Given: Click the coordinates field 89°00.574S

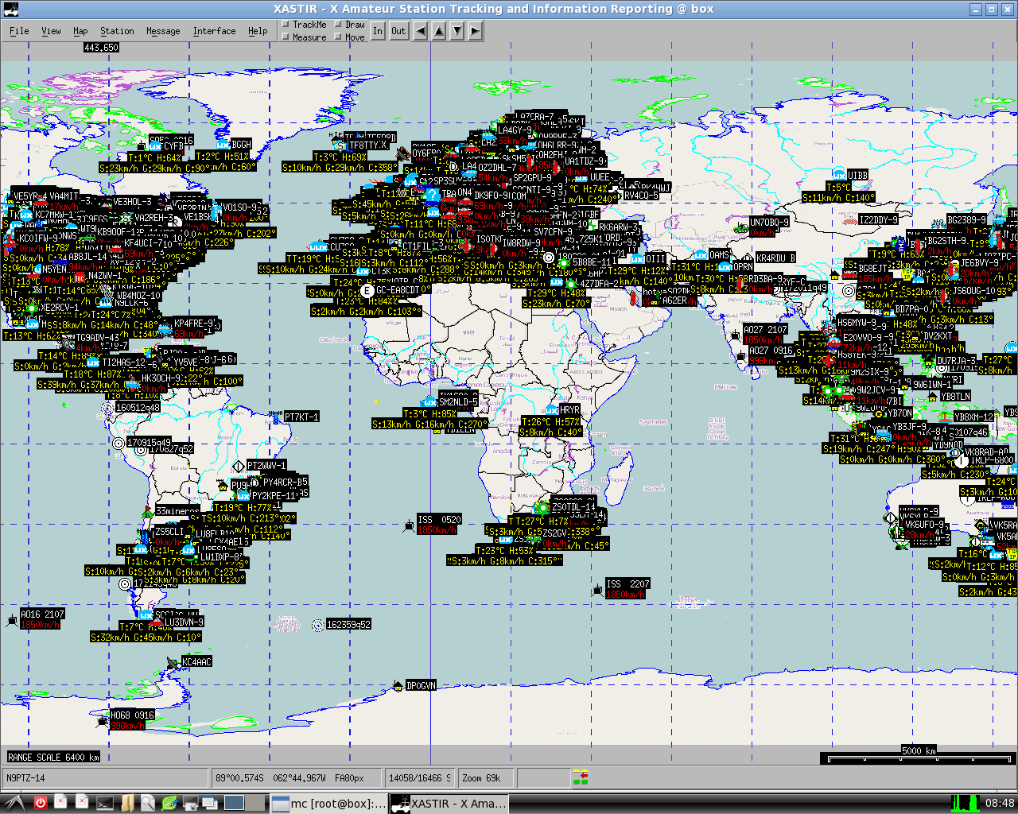Looking at the screenshot, I should pos(296,778).
